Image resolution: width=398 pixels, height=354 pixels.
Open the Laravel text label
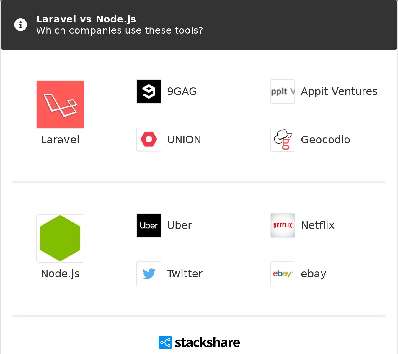(x=60, y=140)
